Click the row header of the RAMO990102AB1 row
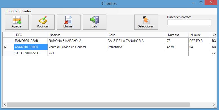This screenshot has height=110, width=219. [x=8, y=41]
